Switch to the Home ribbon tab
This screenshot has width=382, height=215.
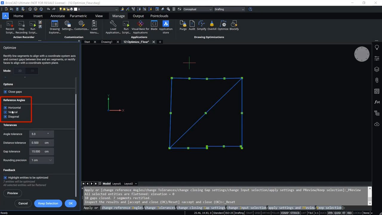point(18,16)
